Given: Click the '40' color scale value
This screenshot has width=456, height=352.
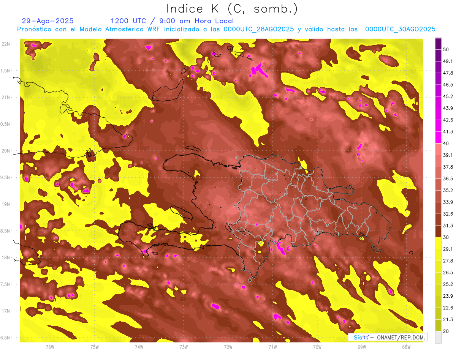Looking at the screenshot, I should point(446,144).
